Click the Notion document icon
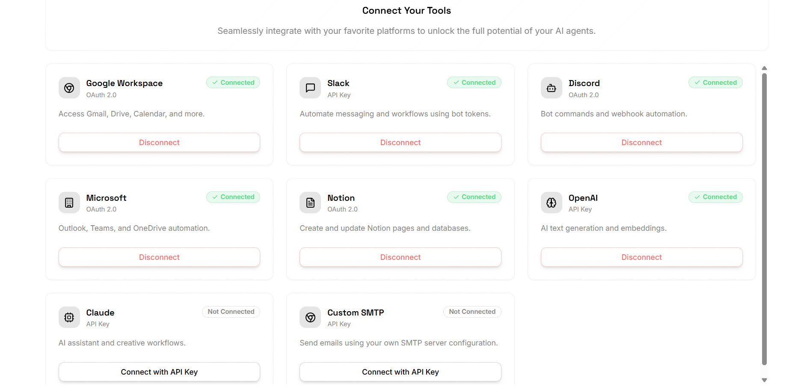Screen dimensions: 807x387 click(x=310, y=202)
